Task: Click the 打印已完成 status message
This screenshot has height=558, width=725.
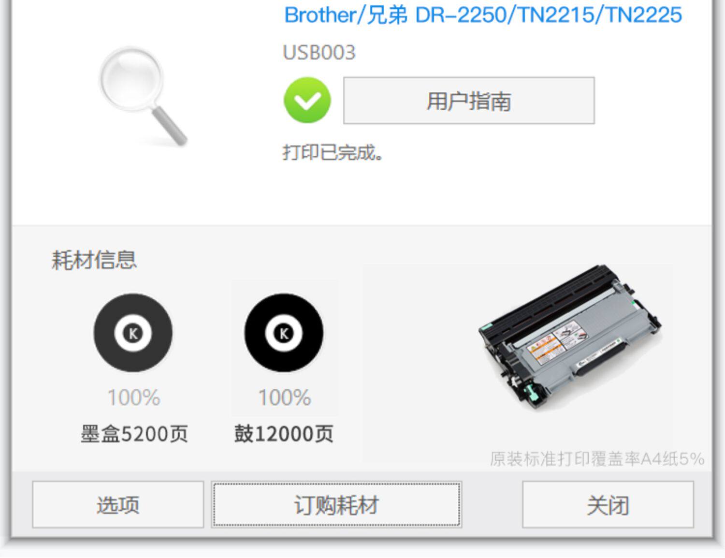Action: point(333,152)
